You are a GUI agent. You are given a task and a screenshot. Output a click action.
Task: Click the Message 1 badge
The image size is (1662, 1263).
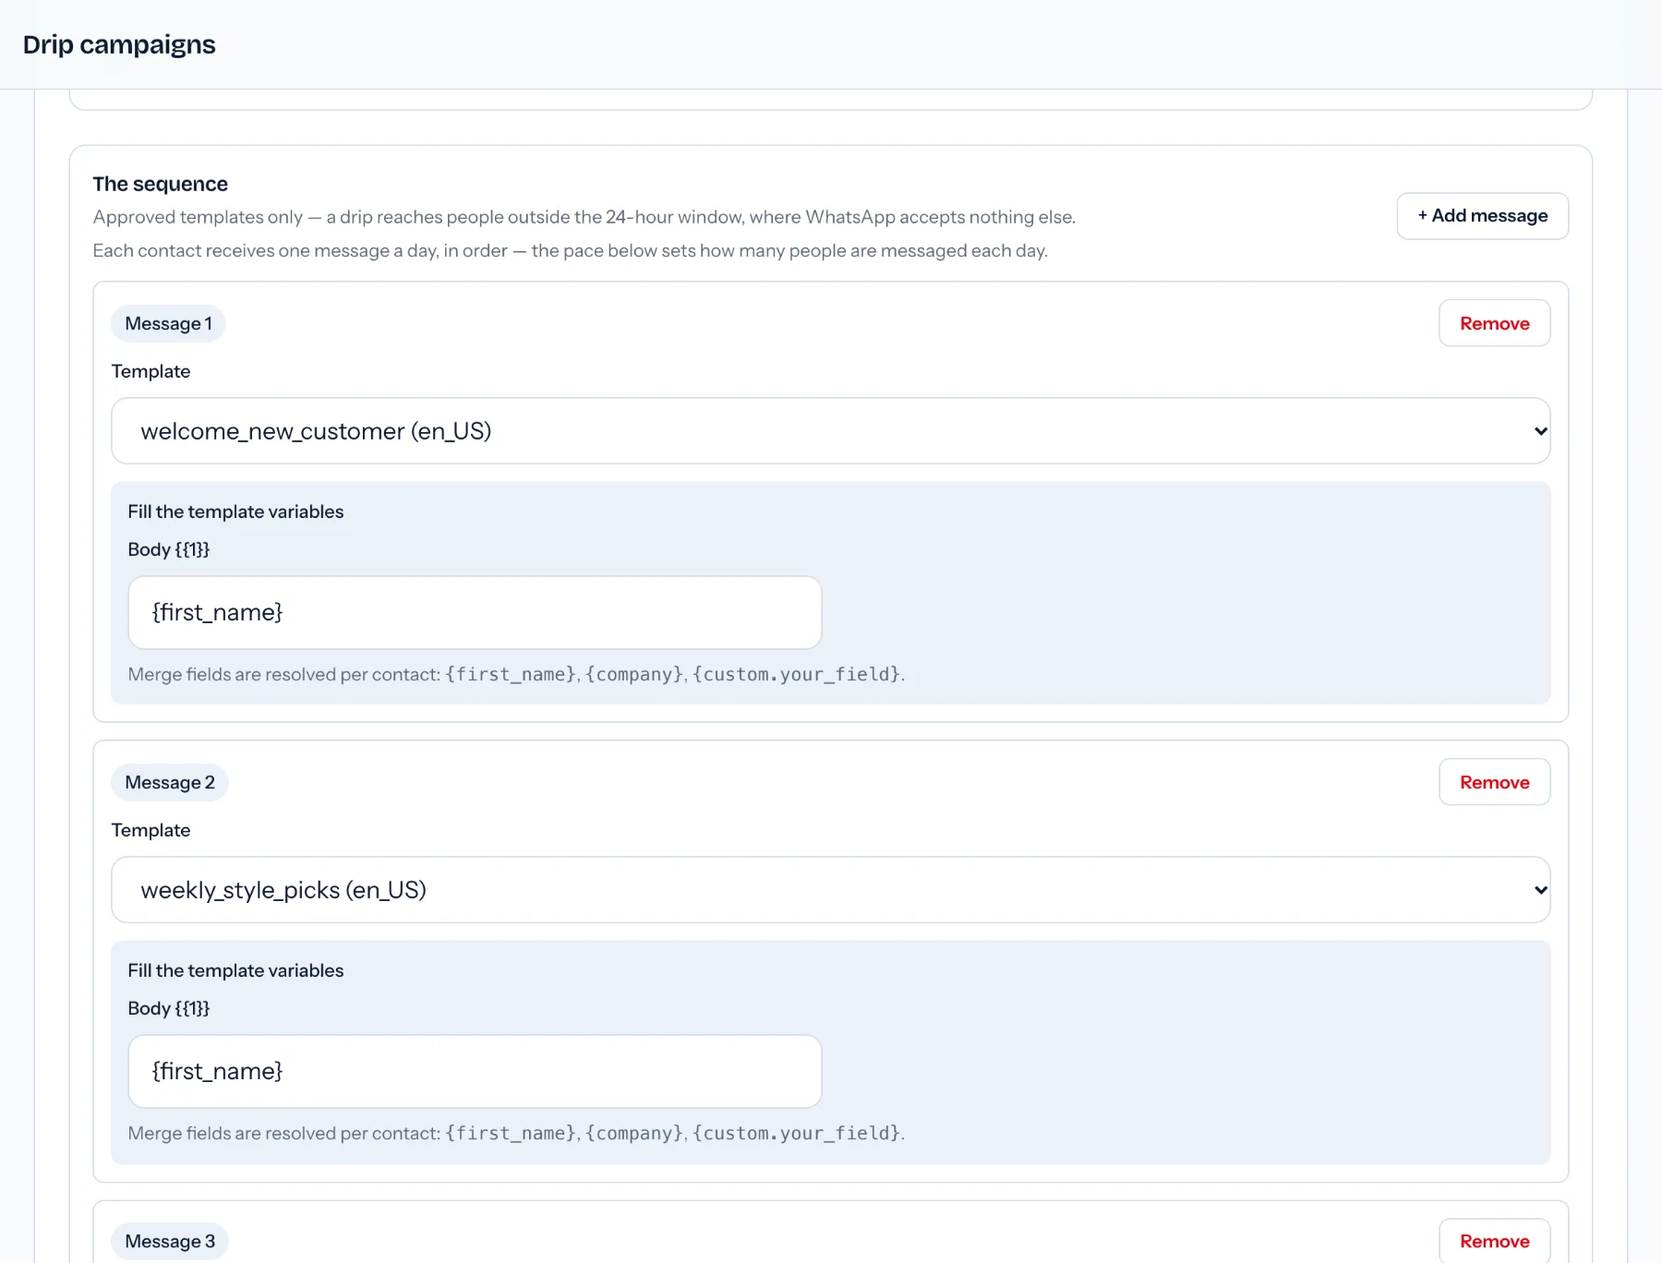(168, 324)
